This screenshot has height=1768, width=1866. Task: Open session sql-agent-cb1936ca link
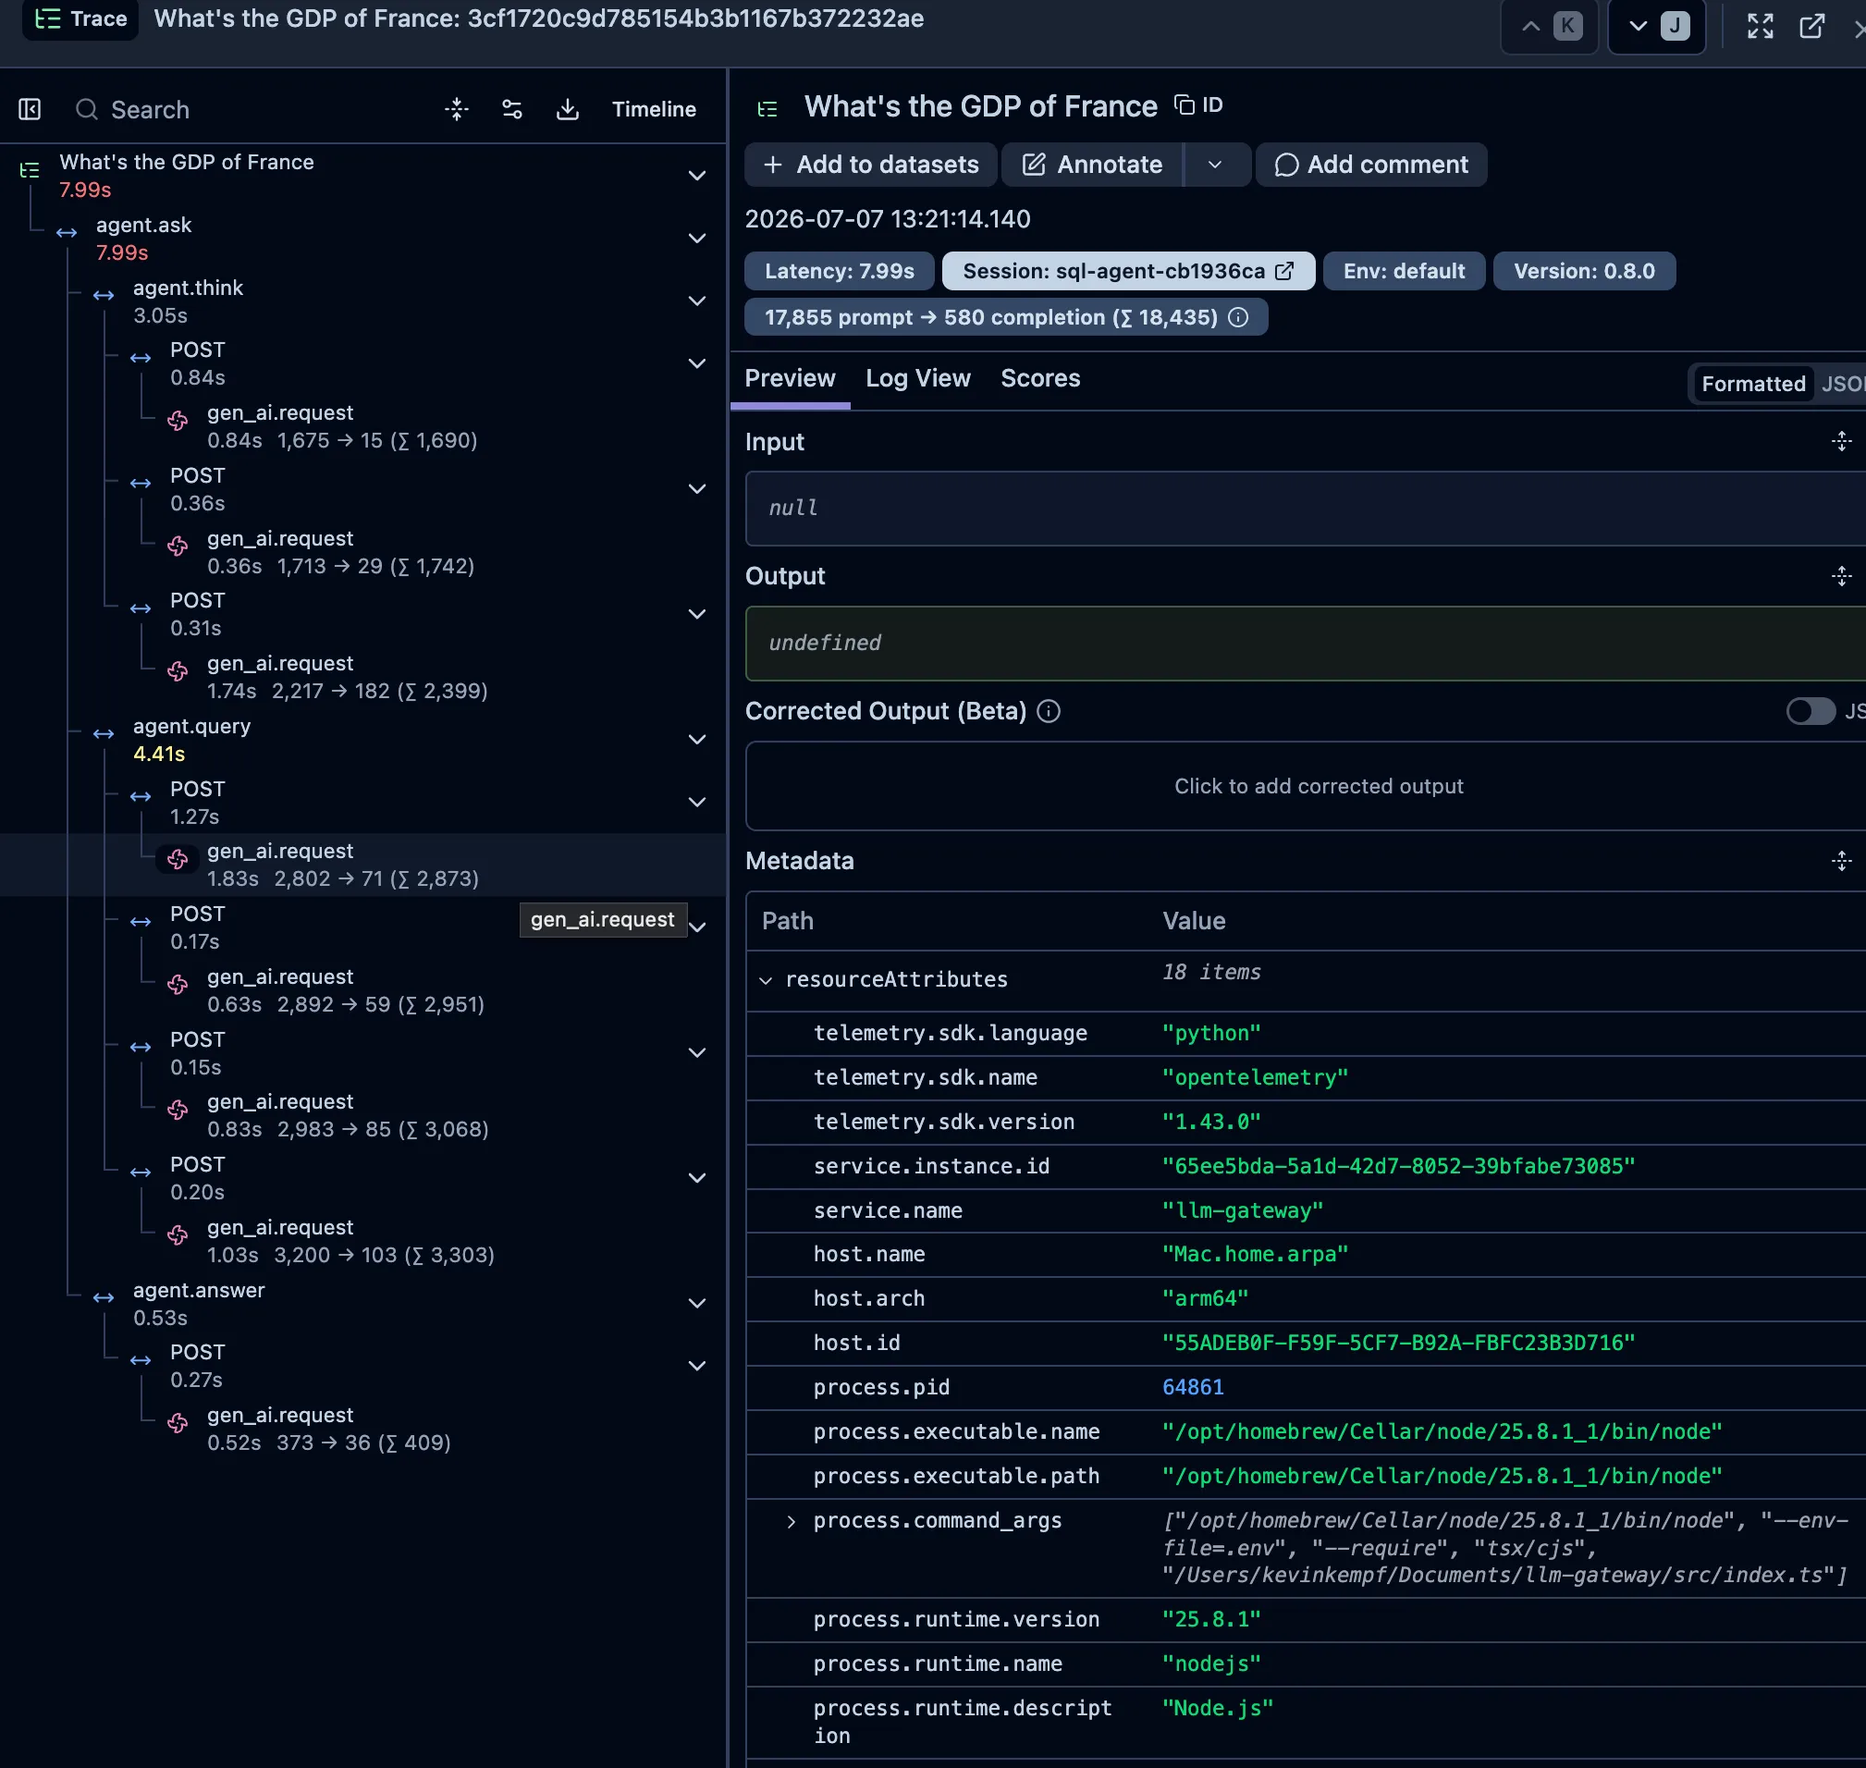tap(1128, 272)
